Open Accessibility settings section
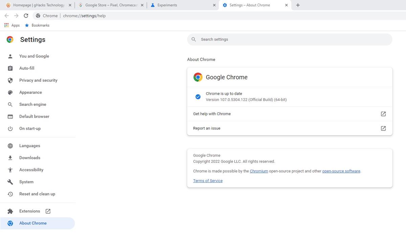This screenshot has width=406, height=233. tap(31, 170)
